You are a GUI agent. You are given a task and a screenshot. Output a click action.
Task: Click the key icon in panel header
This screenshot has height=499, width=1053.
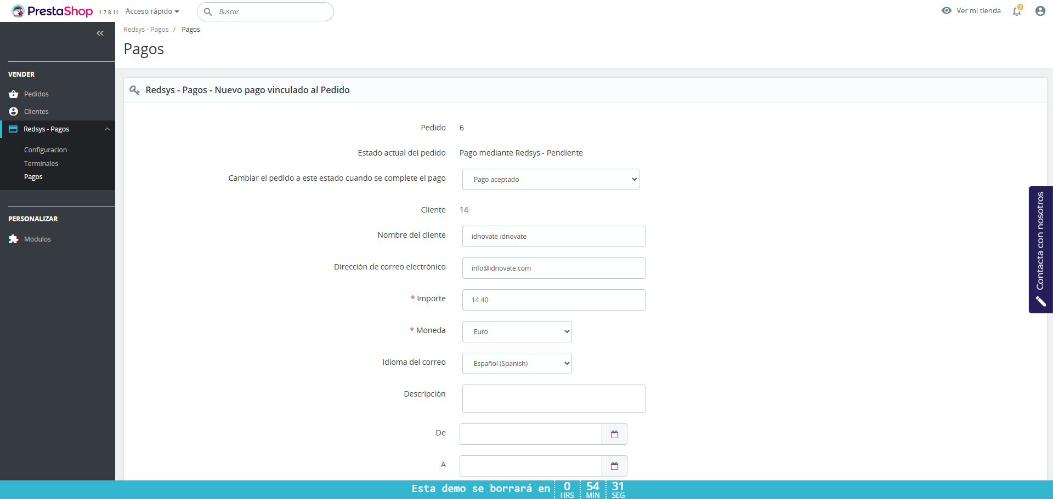pyautogui.click(x=134, y=90)
